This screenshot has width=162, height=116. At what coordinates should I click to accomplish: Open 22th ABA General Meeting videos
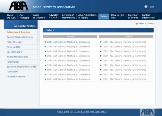[x=125, y=70]
